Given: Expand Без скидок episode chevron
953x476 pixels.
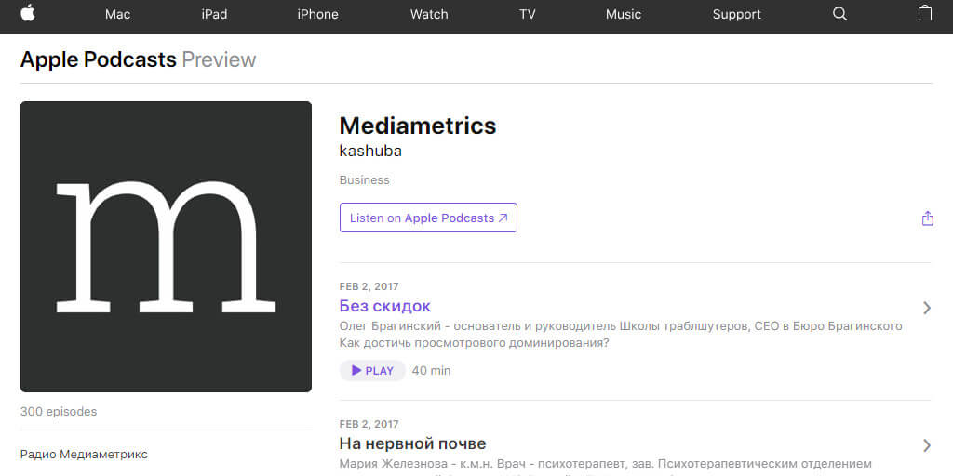Looking at the screenshot, I should 926,308.
